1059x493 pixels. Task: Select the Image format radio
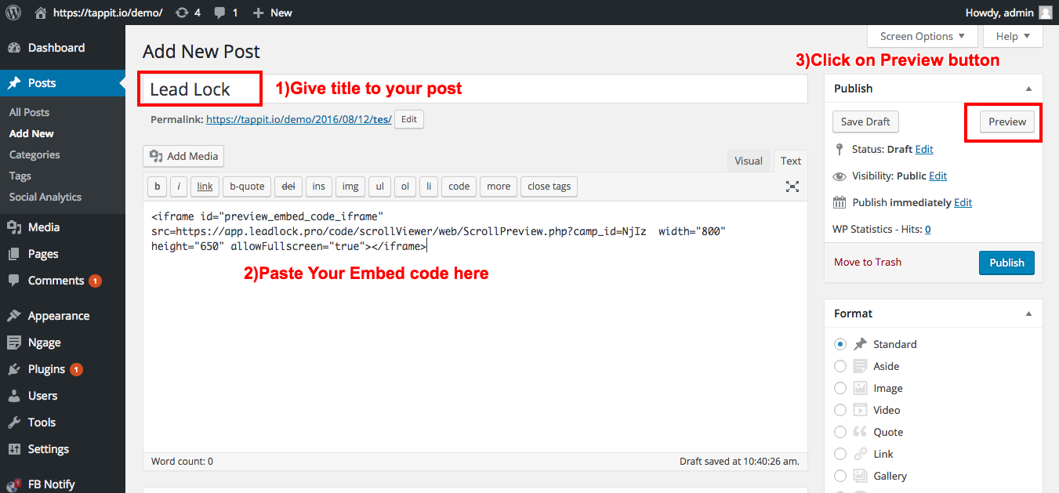point(840,388)
